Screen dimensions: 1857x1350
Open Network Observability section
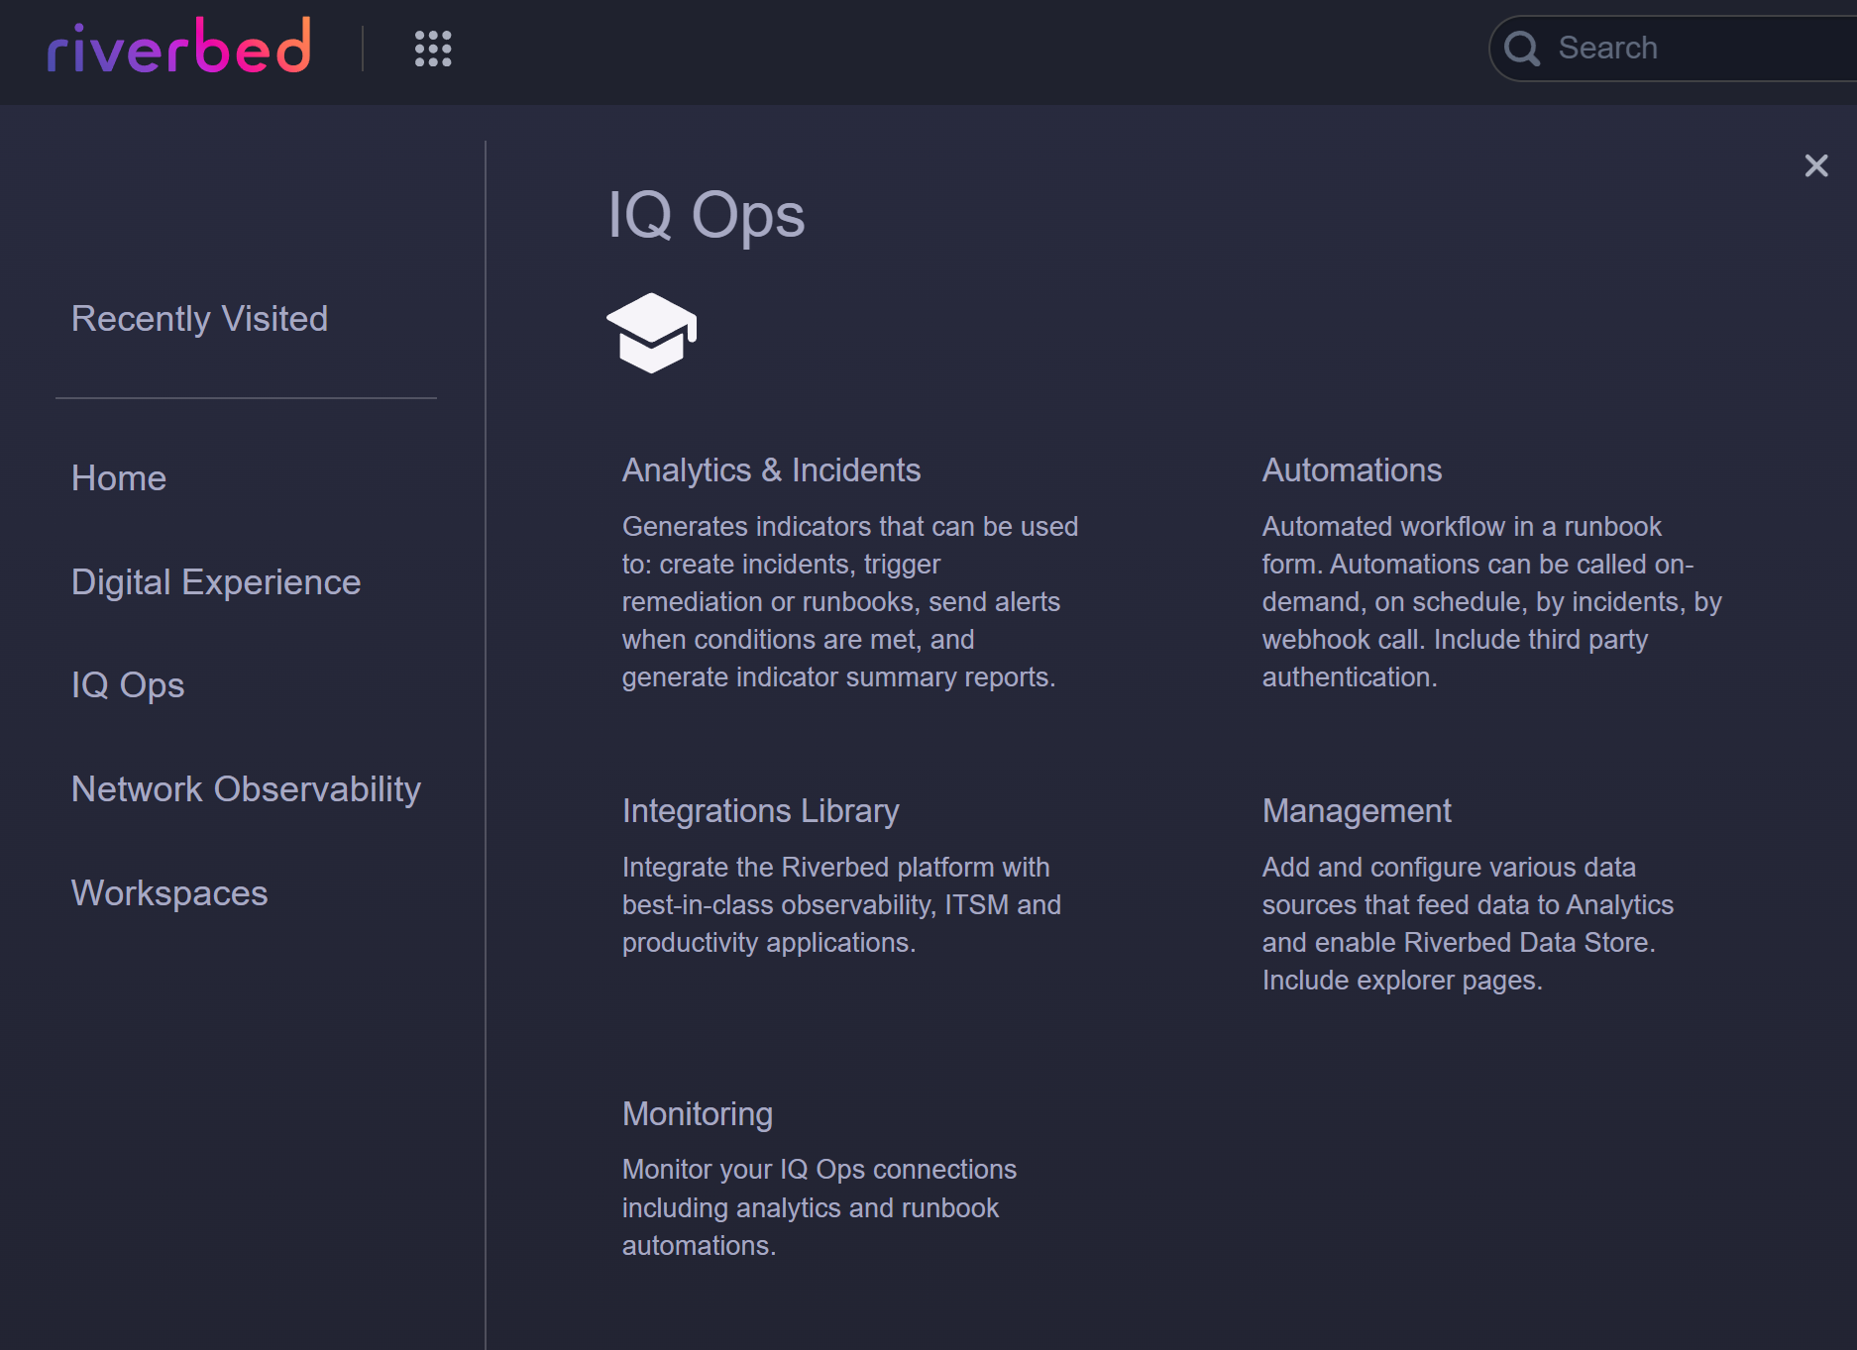[x=246, y=789]
